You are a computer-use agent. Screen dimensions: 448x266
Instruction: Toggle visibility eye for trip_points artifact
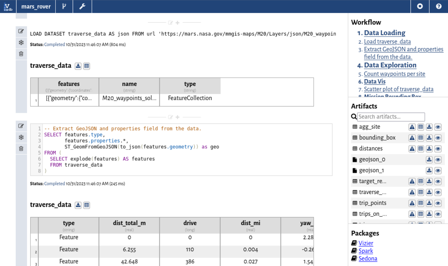pos(438,203)
